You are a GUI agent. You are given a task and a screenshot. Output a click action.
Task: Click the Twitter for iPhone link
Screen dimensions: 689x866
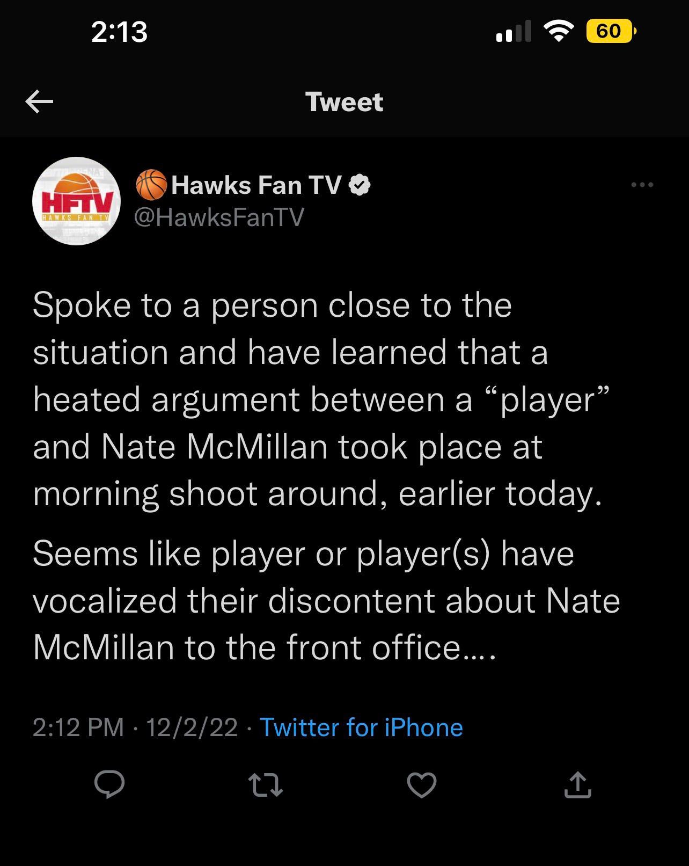click(361, 727)
